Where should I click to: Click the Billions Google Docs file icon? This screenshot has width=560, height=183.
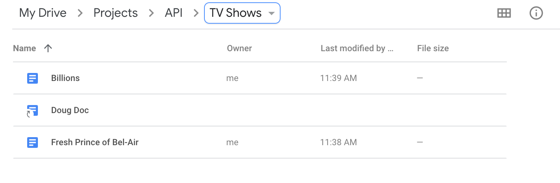(33, 78)
